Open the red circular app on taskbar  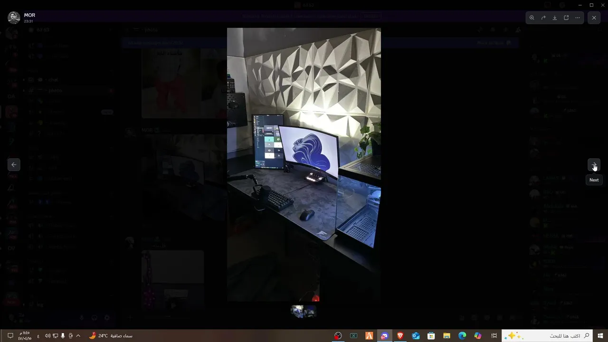338,336
